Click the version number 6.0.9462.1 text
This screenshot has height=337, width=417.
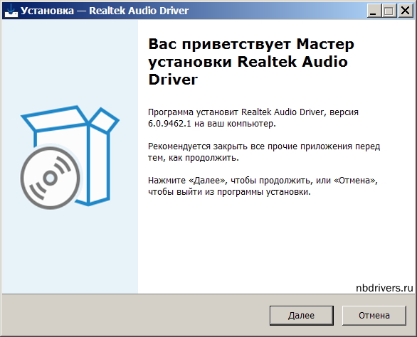169,124
